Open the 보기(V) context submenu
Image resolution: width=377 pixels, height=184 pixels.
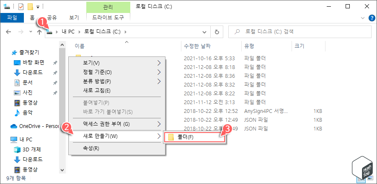pyautogui.click(x=117, y=63)
